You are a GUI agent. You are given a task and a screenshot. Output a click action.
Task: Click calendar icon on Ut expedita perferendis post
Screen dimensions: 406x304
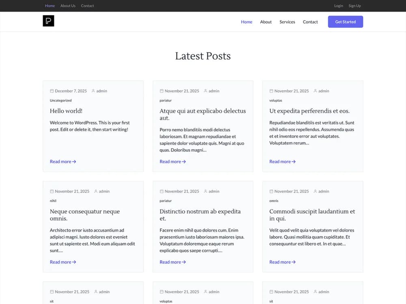coord(271,91)
